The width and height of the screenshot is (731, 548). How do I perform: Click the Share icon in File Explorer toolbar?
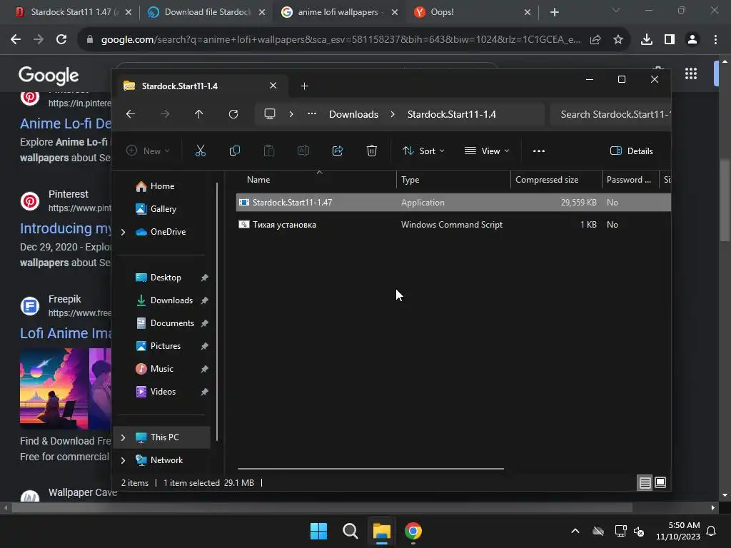coord(338,151)
